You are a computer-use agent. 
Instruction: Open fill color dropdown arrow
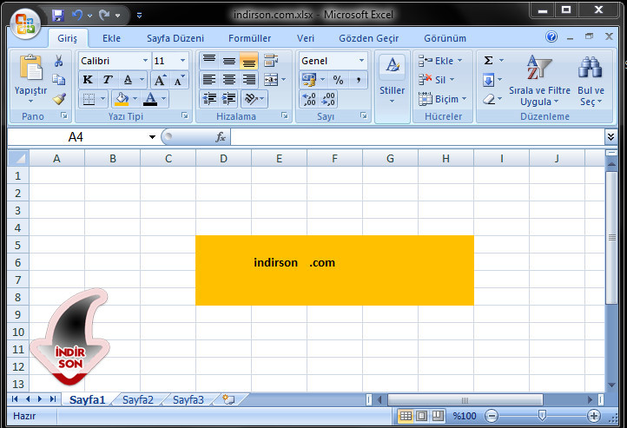point(135,99)
